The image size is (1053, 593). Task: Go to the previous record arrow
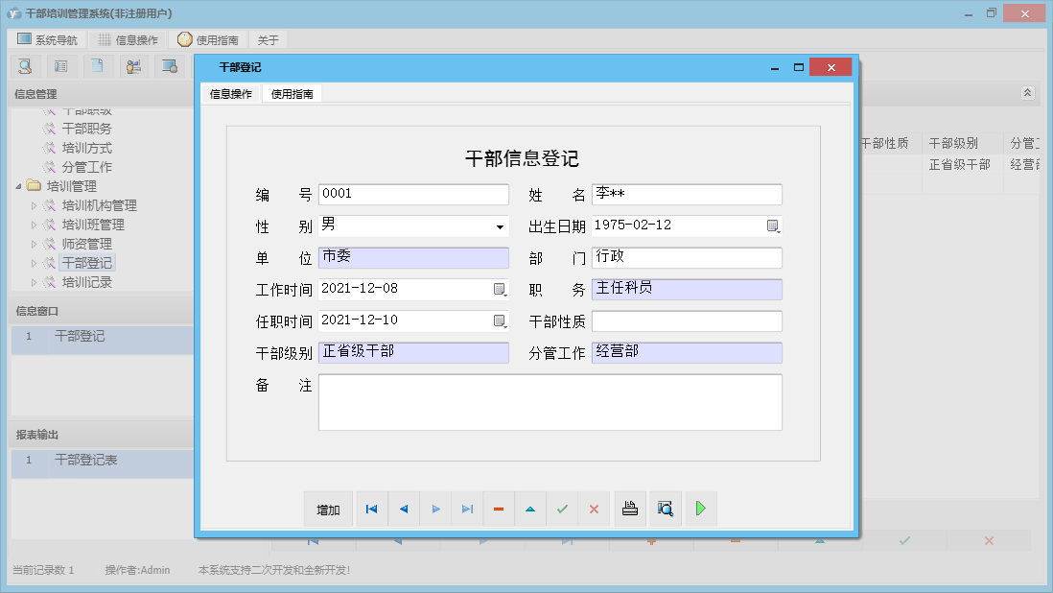click(x=404, y=510)
